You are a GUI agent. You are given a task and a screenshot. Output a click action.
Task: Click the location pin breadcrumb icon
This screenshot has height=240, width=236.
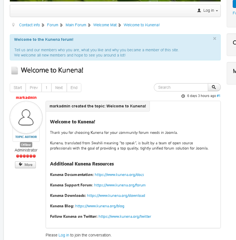click(x=13, y=25)
